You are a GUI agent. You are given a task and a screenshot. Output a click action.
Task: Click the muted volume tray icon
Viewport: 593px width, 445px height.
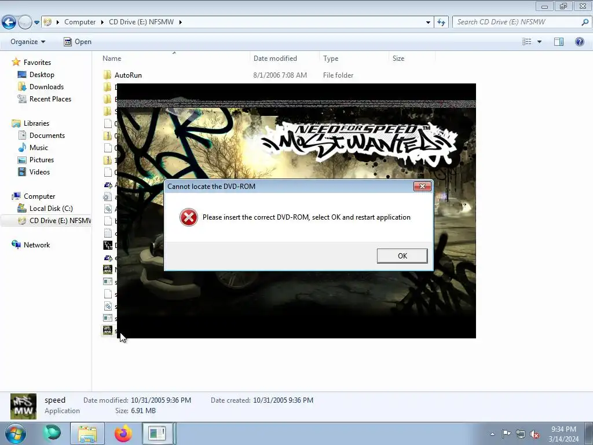click(535, 435)
